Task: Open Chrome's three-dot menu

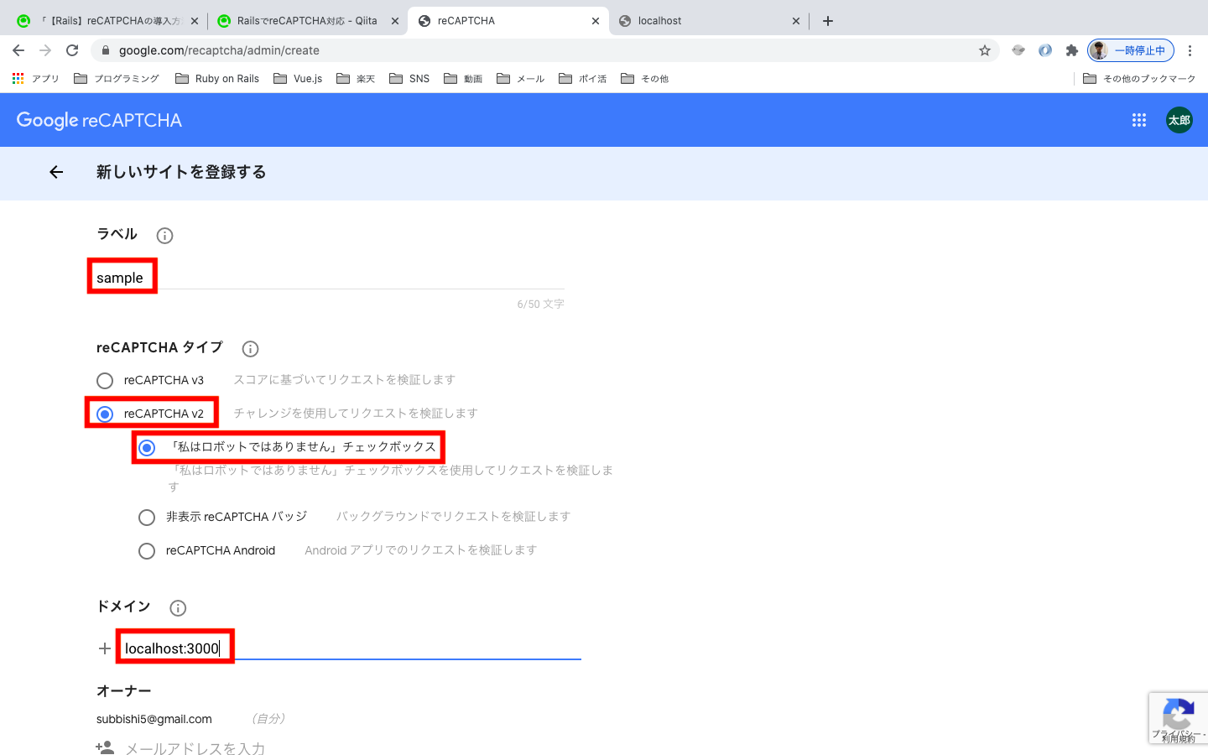Action: (1190, 50)
